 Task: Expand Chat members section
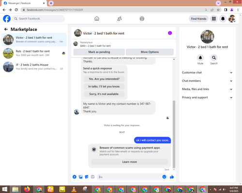pyautogui.click(x=207, y=81)
